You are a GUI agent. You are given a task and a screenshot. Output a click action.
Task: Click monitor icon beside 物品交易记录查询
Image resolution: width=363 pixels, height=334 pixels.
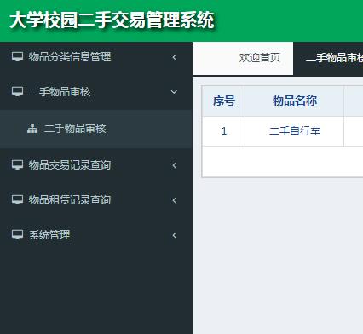coord(17,164)
